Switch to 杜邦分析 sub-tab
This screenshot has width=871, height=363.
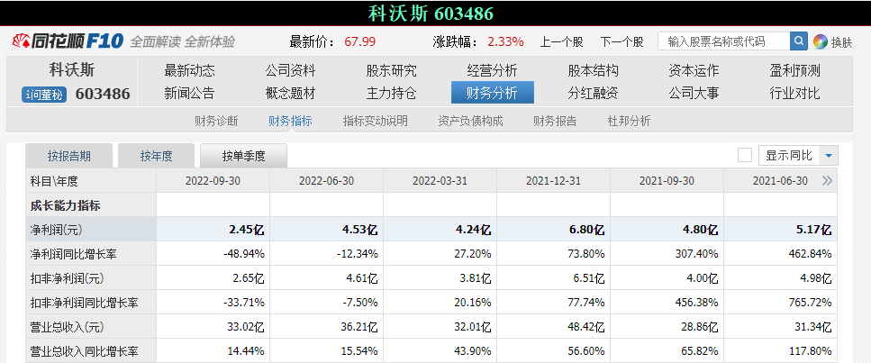629,121
